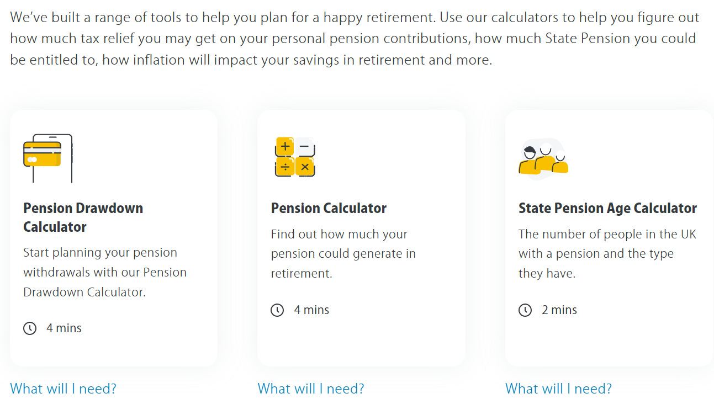Click the multiply tile in the calculator icon
Image resolution: width=714 pixels, height=404 pixels.
point(306,167)
